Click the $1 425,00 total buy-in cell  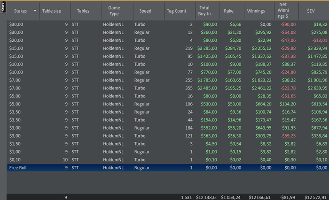pos(207,56)
